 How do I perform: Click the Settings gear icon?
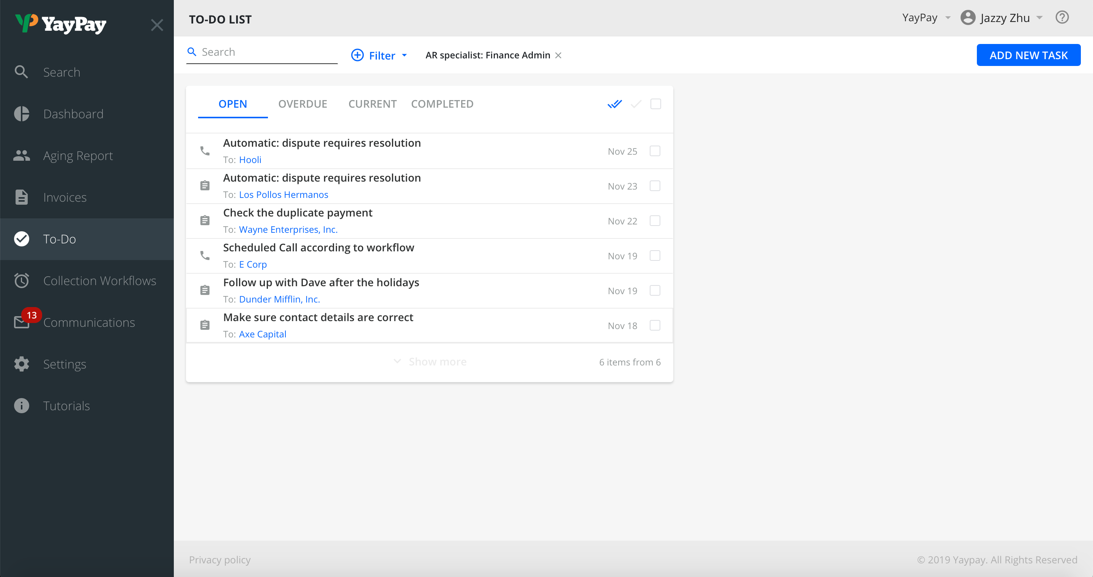click(21, 364)
